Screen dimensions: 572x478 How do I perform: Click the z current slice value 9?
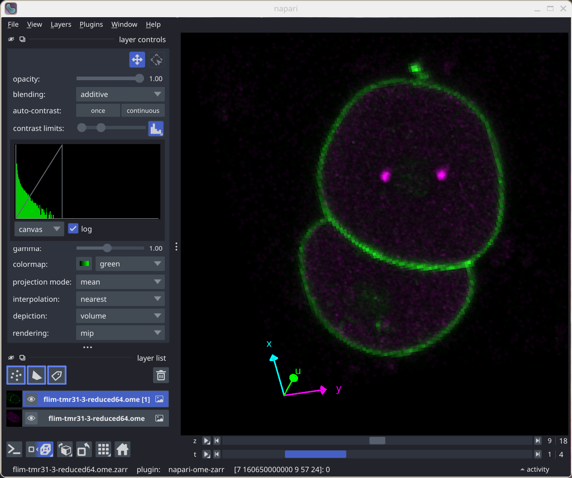549,441
